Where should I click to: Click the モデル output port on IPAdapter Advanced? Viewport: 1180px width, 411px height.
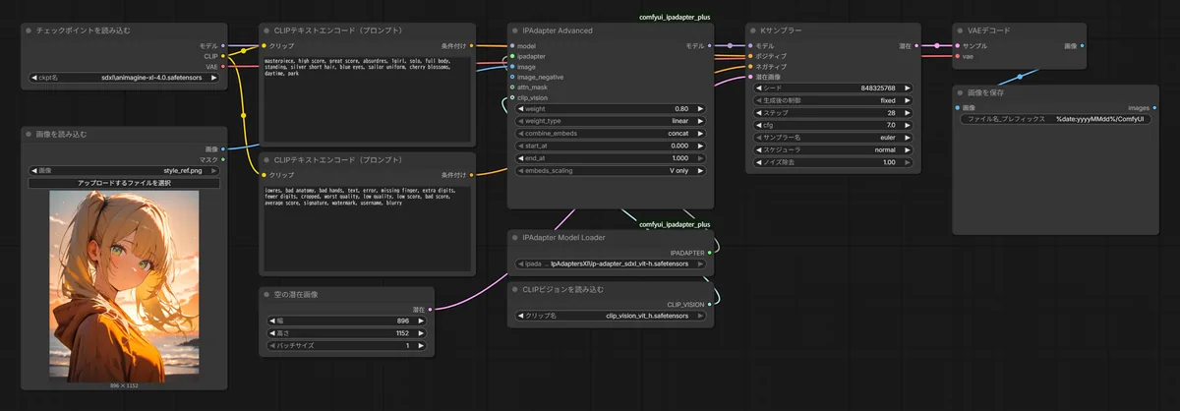coord(710,46)
